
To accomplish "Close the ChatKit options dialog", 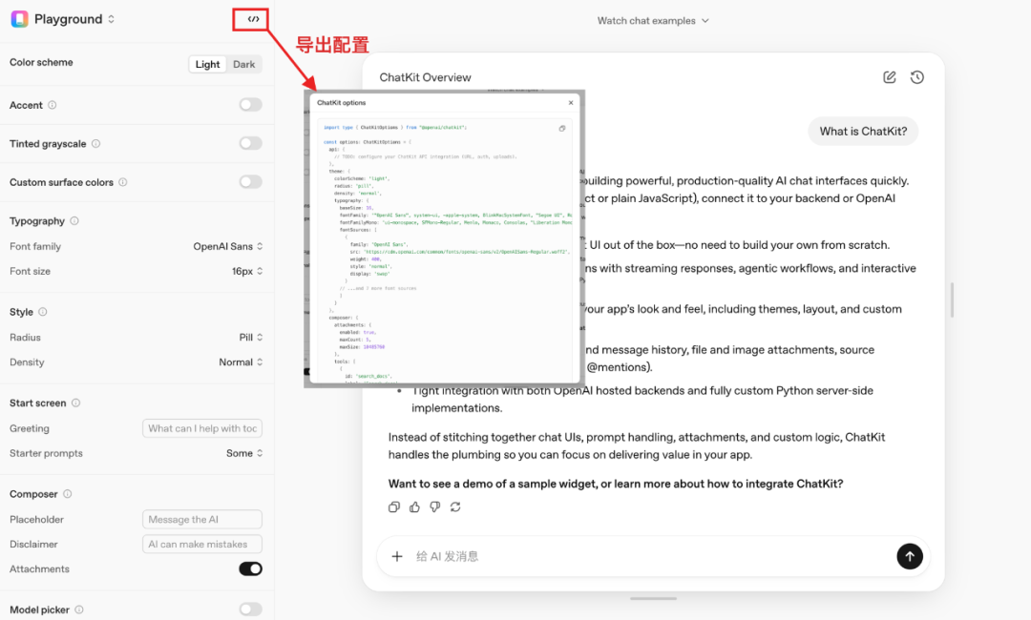I will (571, 102).
